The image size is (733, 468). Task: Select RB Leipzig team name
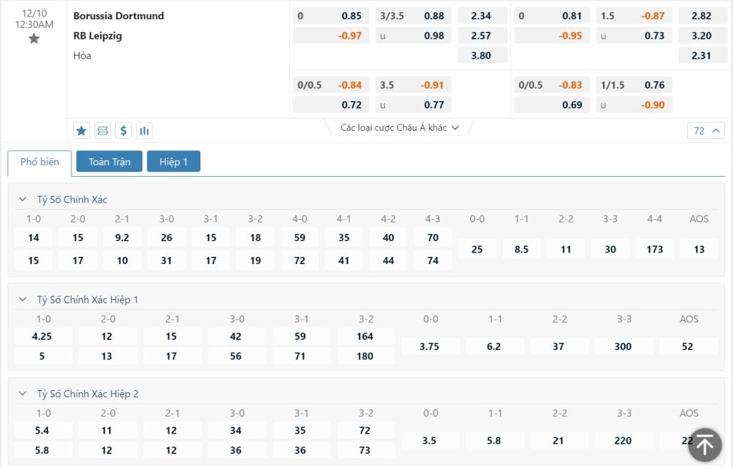(97, 36)
